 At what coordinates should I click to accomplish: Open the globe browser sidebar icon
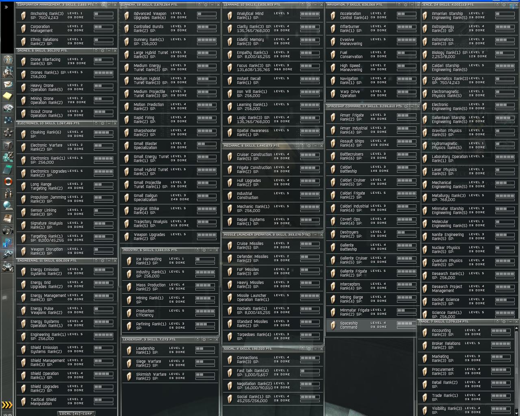pos(8,206)
